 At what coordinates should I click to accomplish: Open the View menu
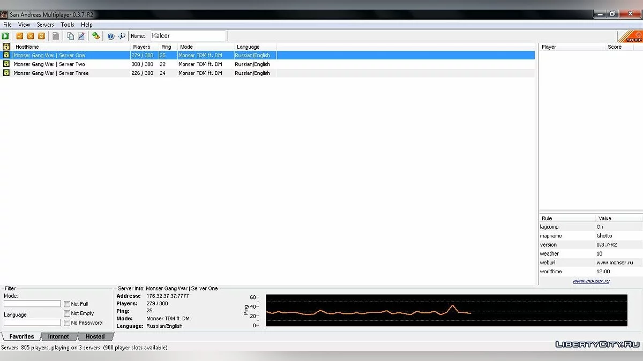pos(24,25)
